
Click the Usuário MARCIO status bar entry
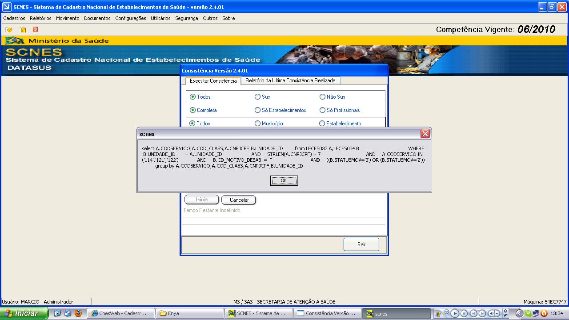tap(37, 302)
